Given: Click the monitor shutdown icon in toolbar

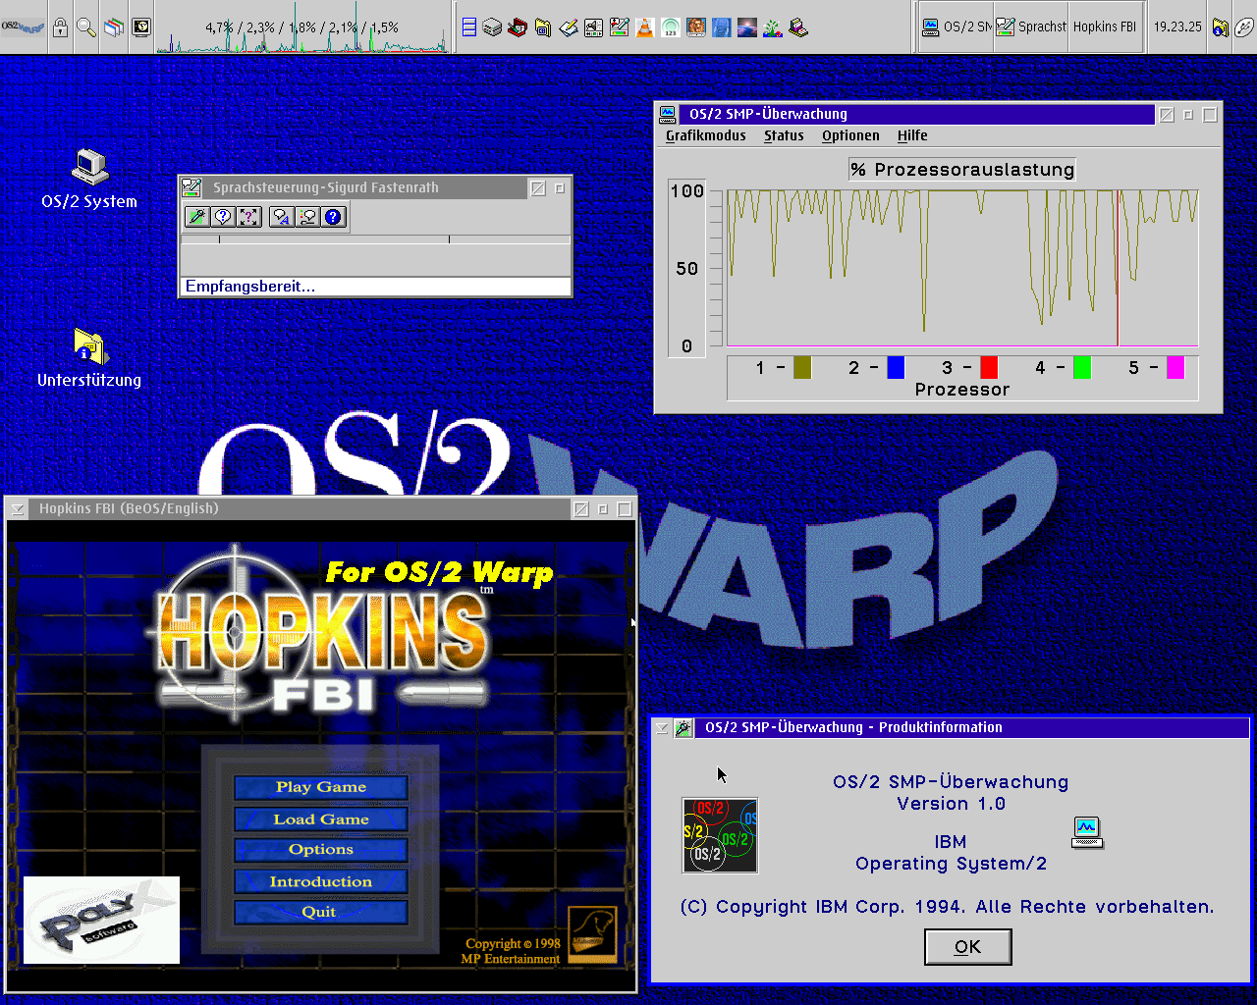Looking at the screenshot, I should pyautogui.click(x=141, y=27).
